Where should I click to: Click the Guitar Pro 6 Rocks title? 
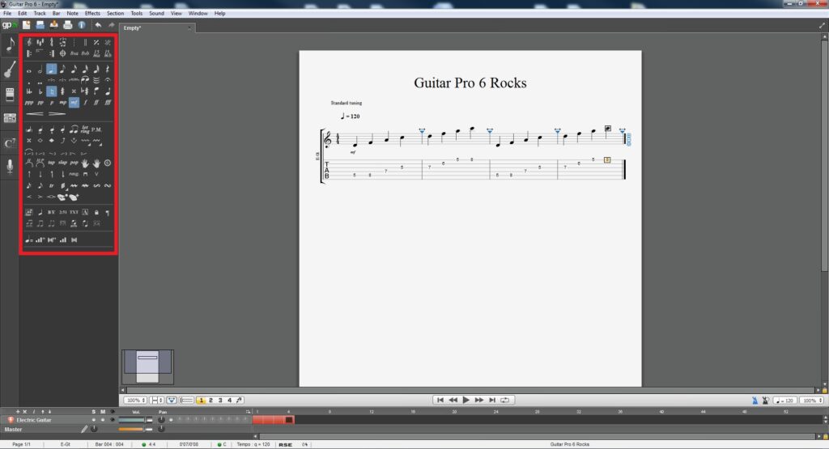coord(470,83)
